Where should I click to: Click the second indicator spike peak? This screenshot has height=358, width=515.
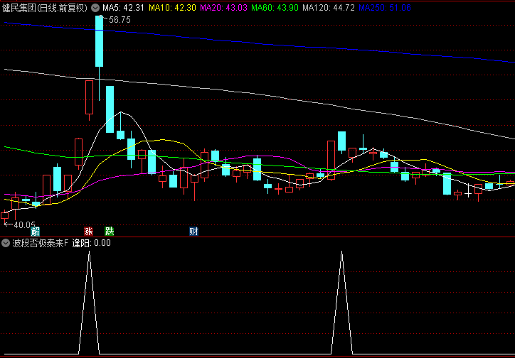tap(342, 251)
